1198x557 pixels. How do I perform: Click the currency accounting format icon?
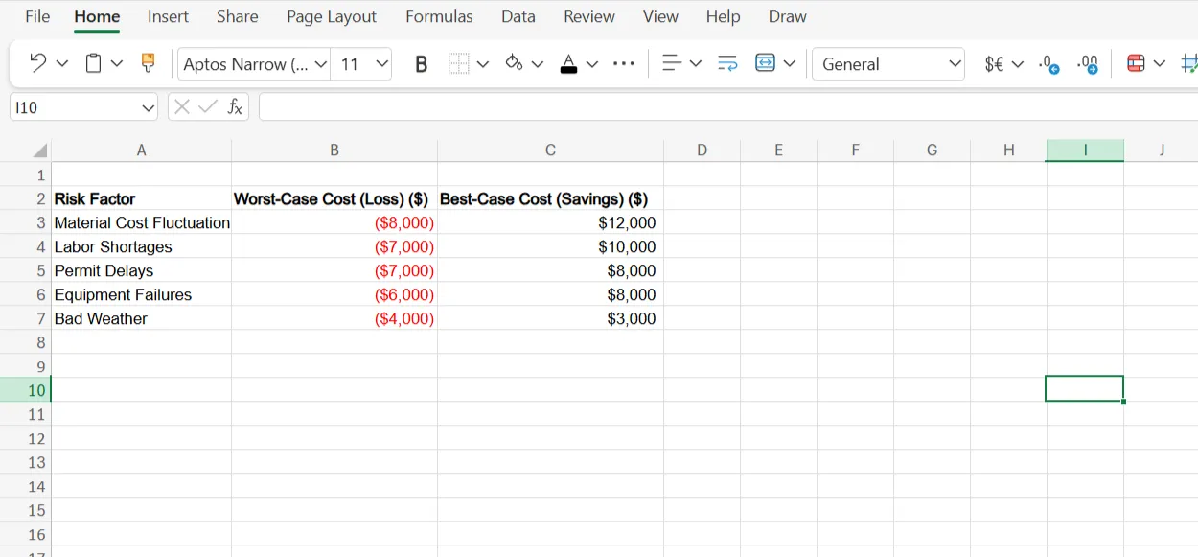(x=994, y=64)
